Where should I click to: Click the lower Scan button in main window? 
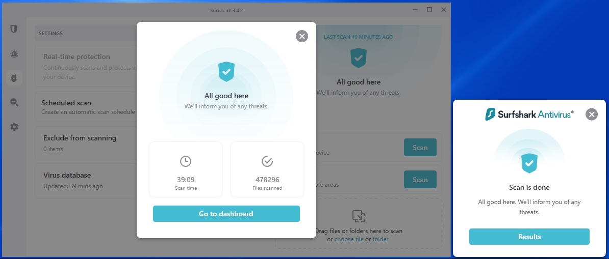[420, 180]
